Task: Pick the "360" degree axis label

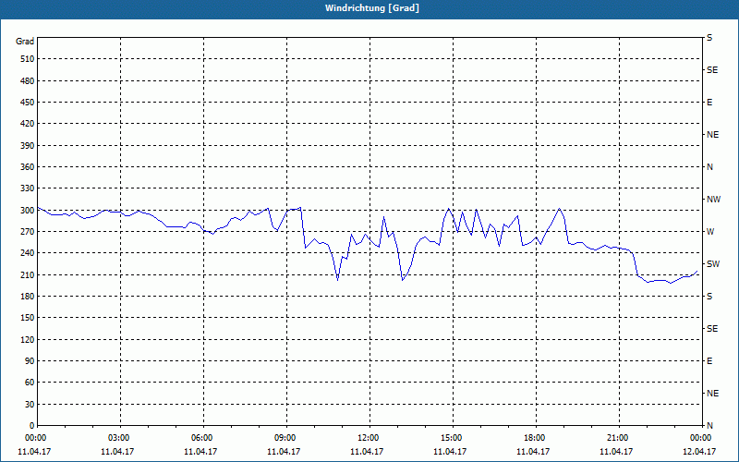Action: pos(28,167)
